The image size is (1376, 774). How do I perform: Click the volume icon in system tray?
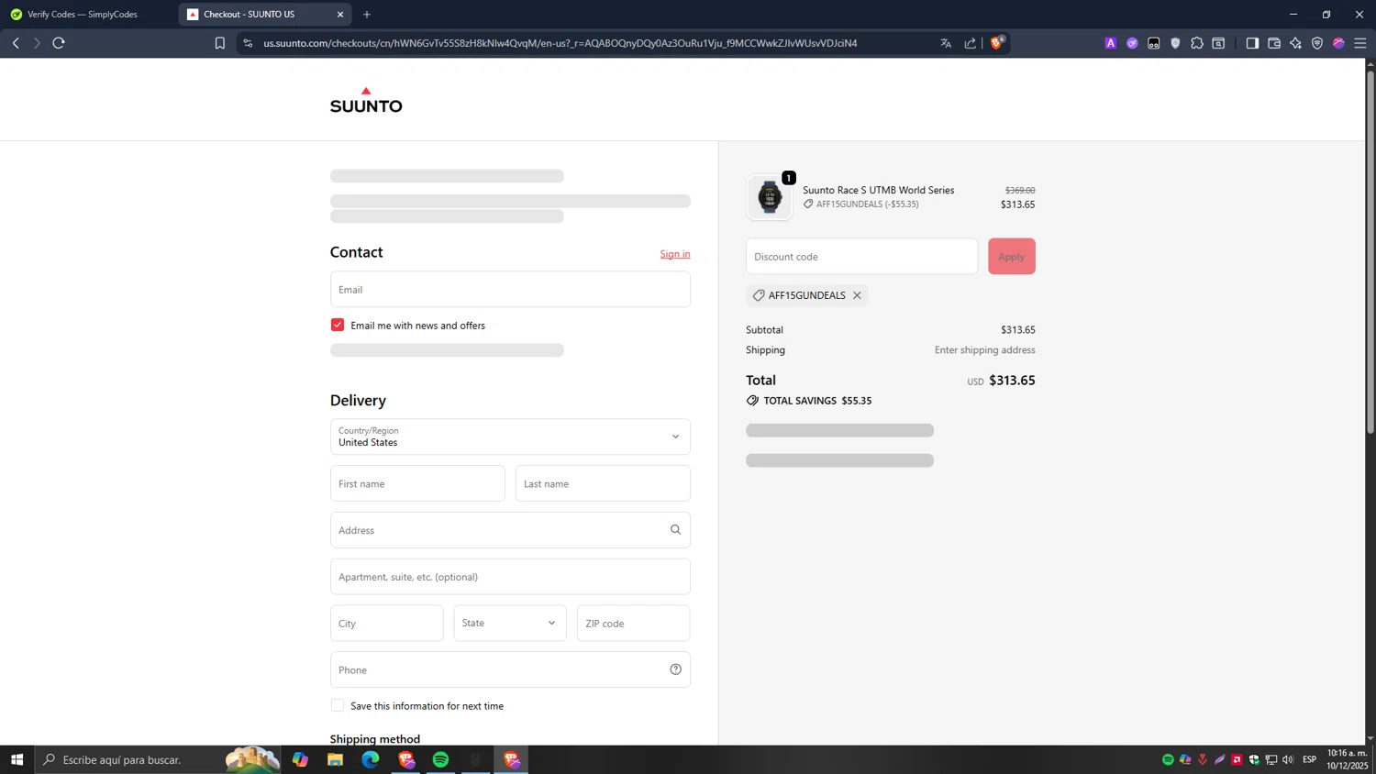(1288, 759)
